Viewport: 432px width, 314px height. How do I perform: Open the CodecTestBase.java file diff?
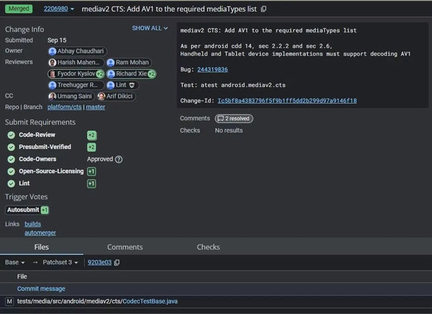(150, 301)
